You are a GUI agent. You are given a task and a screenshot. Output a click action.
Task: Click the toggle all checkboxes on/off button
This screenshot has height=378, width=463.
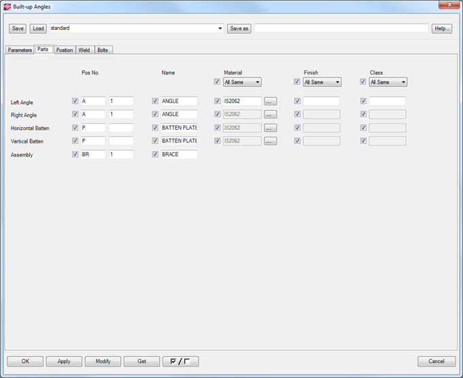(180, 362)
